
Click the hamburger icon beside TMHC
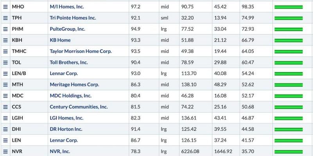(x=5, y=51)
